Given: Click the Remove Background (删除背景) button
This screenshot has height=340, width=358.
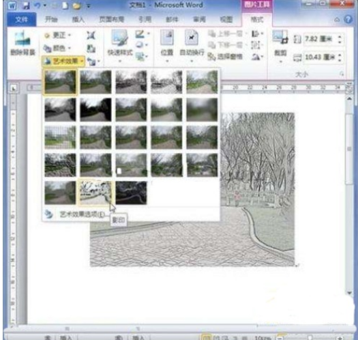Looking at the screenshot, I should pos(23,44).
